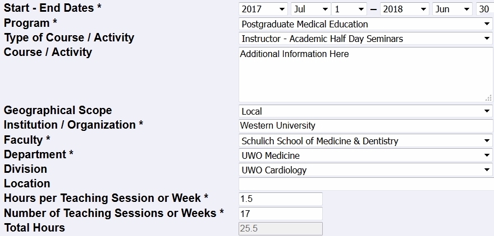Image resolution: width=494 pixels, height=236 pixels.
Task: Click the Start - End Dates label
Action: tap(53, 9)
